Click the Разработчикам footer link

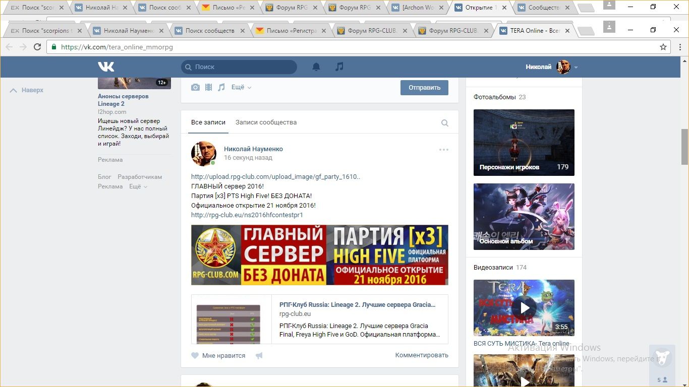click(140, 177)
